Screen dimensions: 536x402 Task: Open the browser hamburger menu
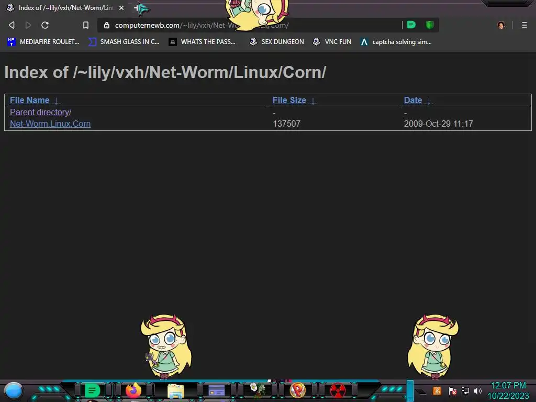pos(524,25)
